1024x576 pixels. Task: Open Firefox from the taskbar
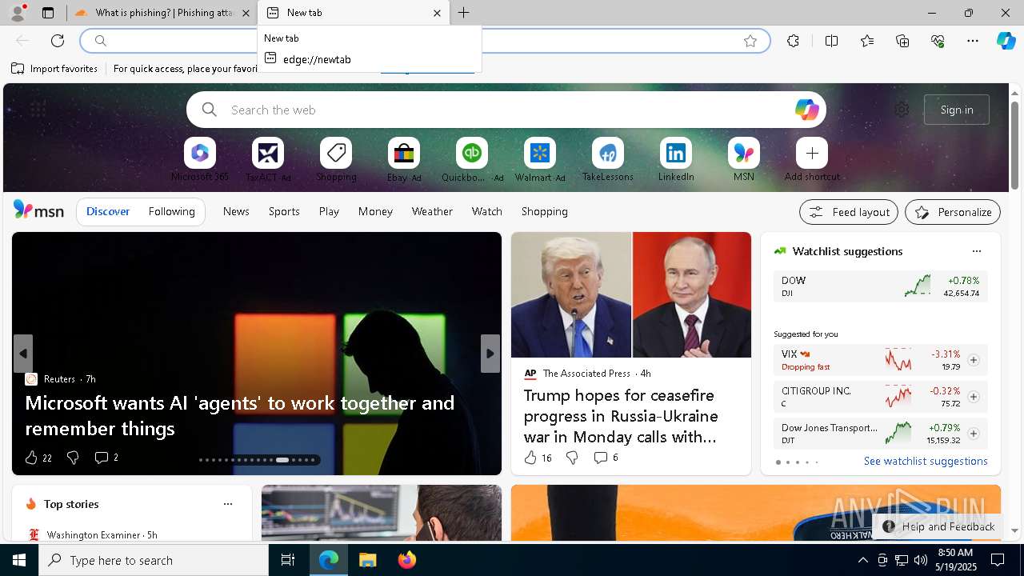407,560
